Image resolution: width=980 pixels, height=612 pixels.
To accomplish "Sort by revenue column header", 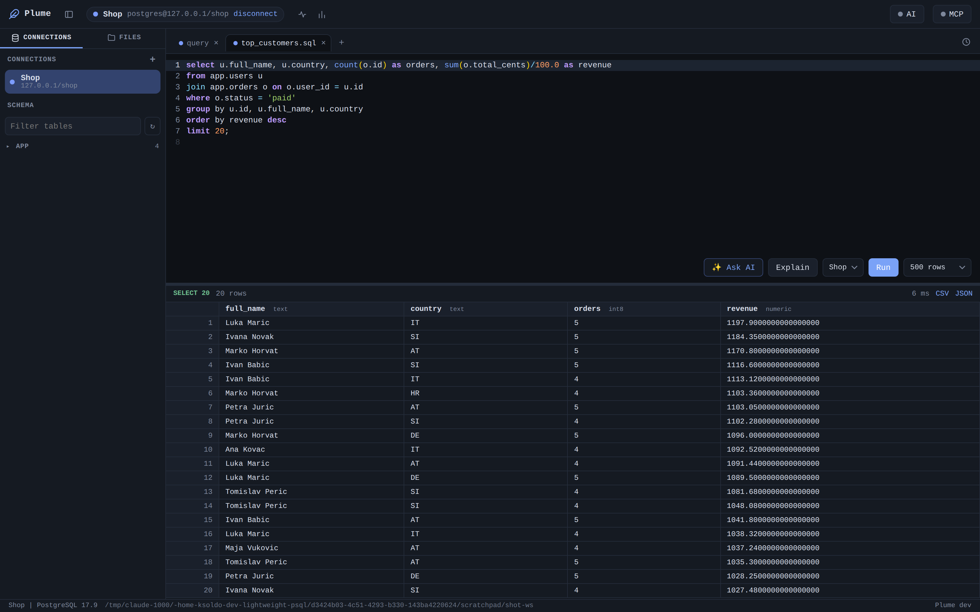I will 850,309.
